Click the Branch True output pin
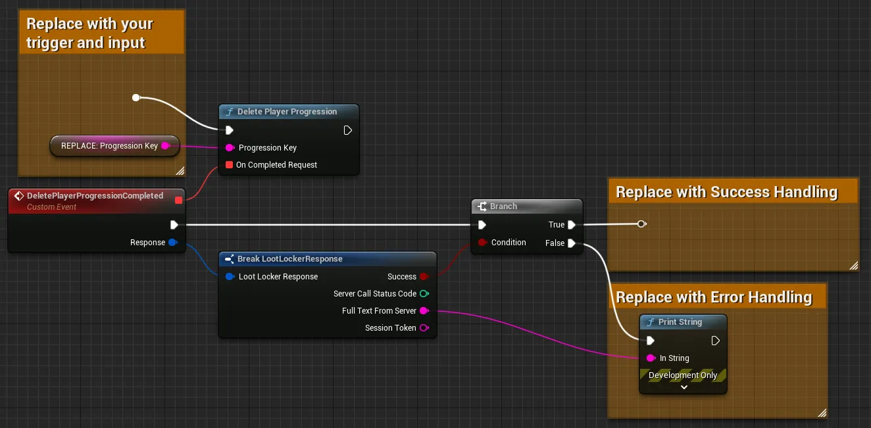The width and height of the screenshot is (871, 428). (x=572, y=225)
